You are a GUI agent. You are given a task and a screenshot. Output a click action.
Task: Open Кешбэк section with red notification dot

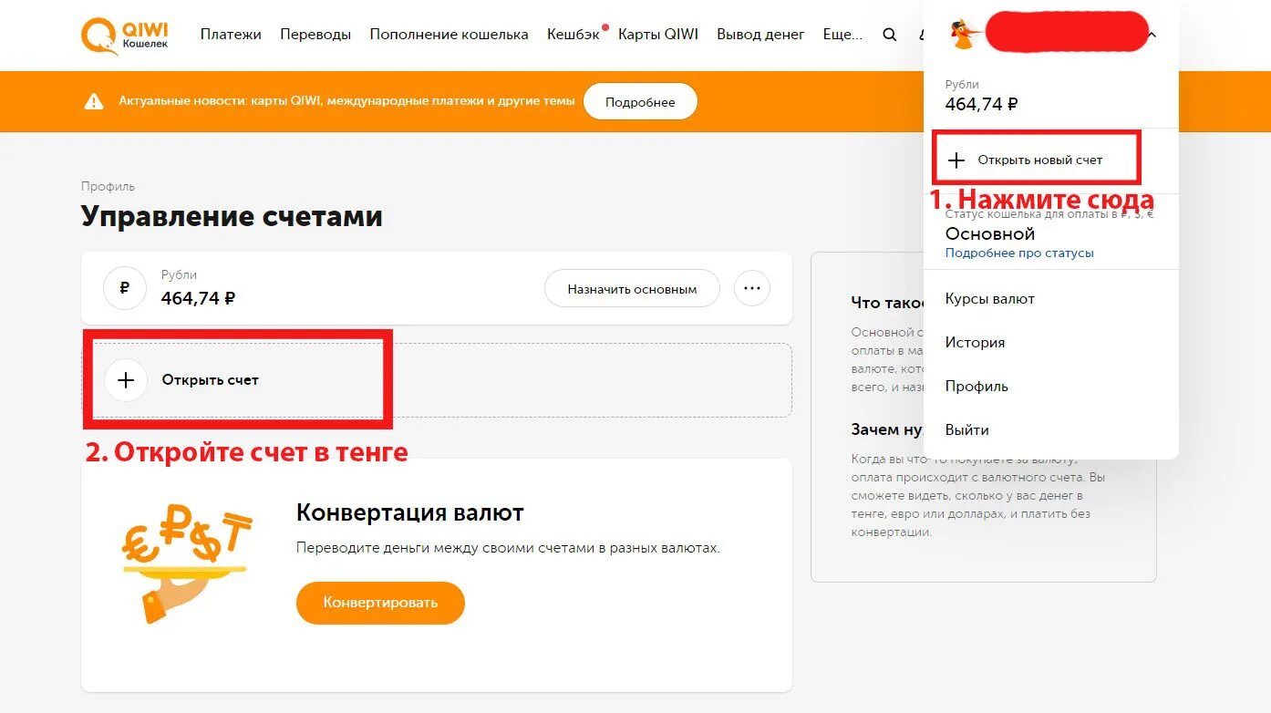click(575, 35)
